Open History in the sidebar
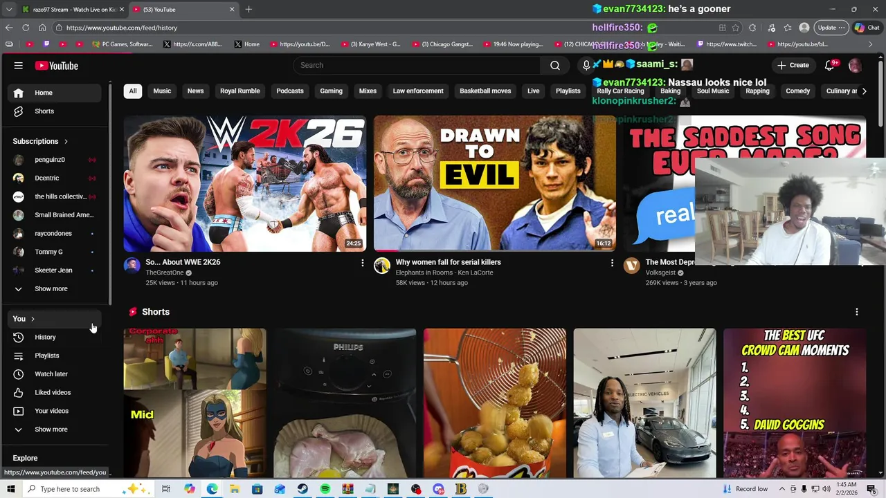 (x=55, y=337)
